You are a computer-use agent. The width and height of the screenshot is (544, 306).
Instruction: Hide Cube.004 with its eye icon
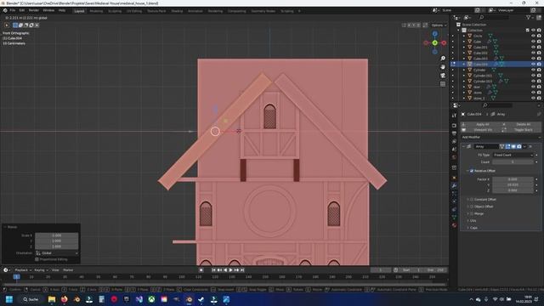[533, 65]
